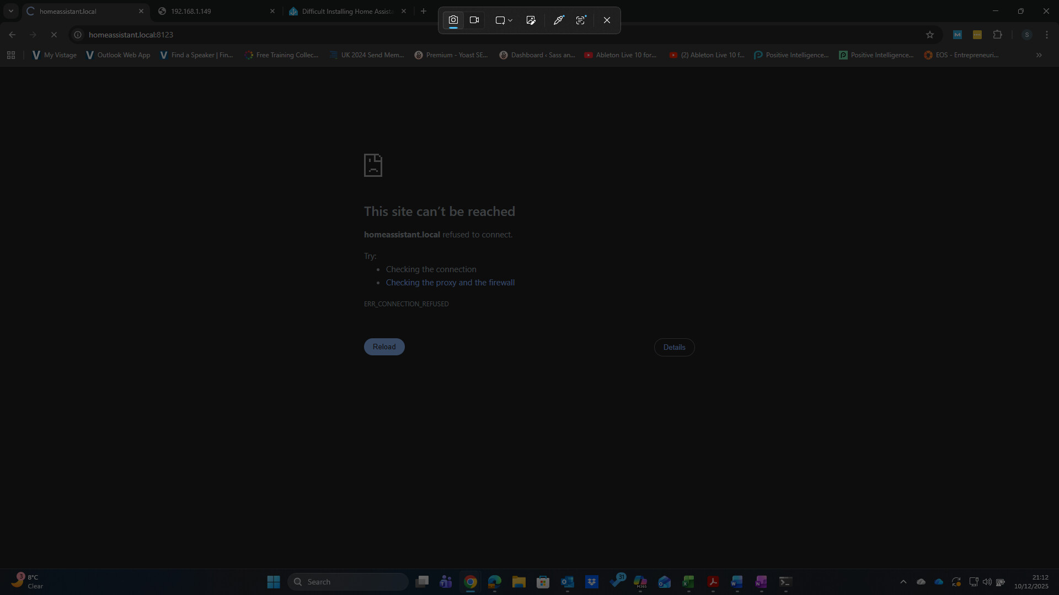Select the screenshot camera mode icon
This screenshot has height=595, width=1059.
453,20
